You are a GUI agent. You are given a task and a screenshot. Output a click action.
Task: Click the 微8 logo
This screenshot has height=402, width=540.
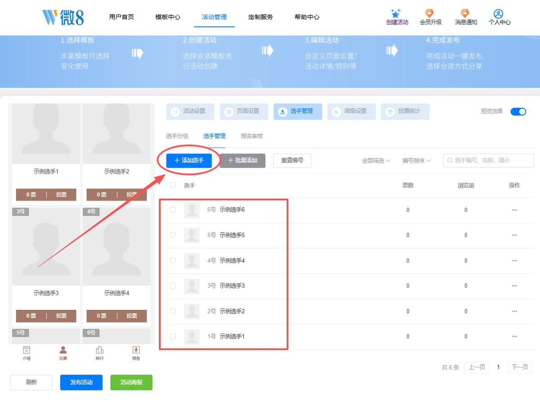coord(63,17)
